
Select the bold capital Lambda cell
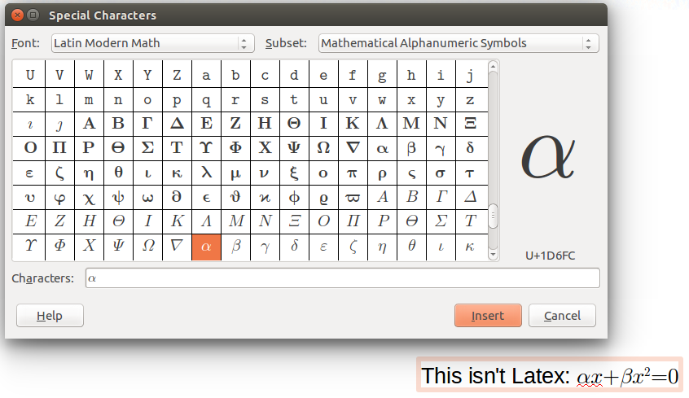click(382, 124)
